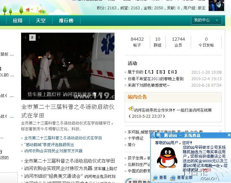
Task: Open link 货车撞上路灯 in news list
Action: (x=105, y=168)
